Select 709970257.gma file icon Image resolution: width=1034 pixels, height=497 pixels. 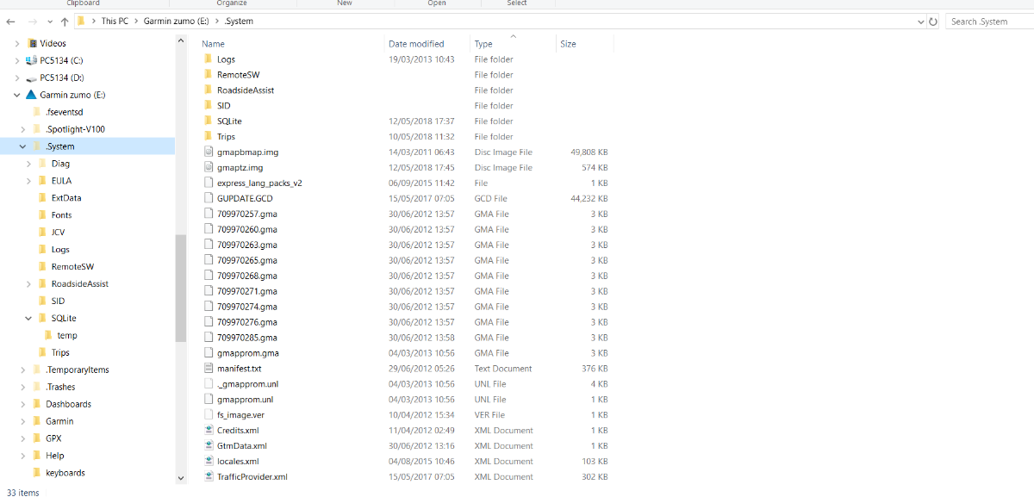pos(208,214)
